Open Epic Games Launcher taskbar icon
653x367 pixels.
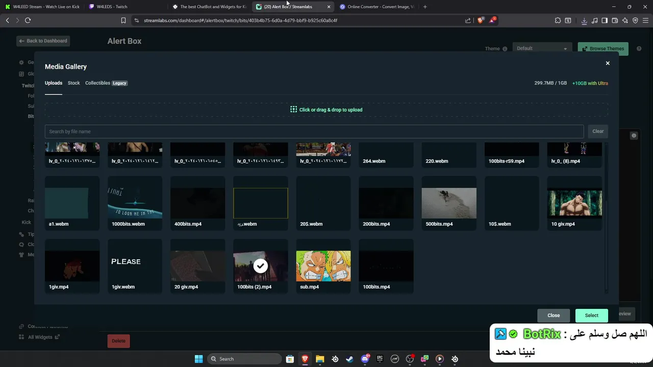click(380, 359)
